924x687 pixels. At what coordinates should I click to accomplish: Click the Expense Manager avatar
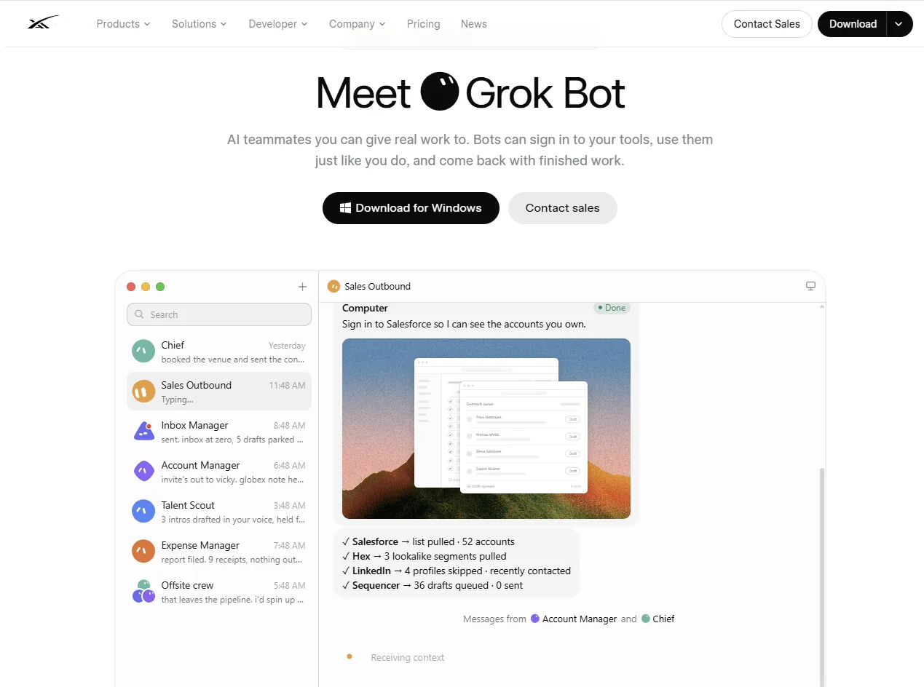coord(143,551)
